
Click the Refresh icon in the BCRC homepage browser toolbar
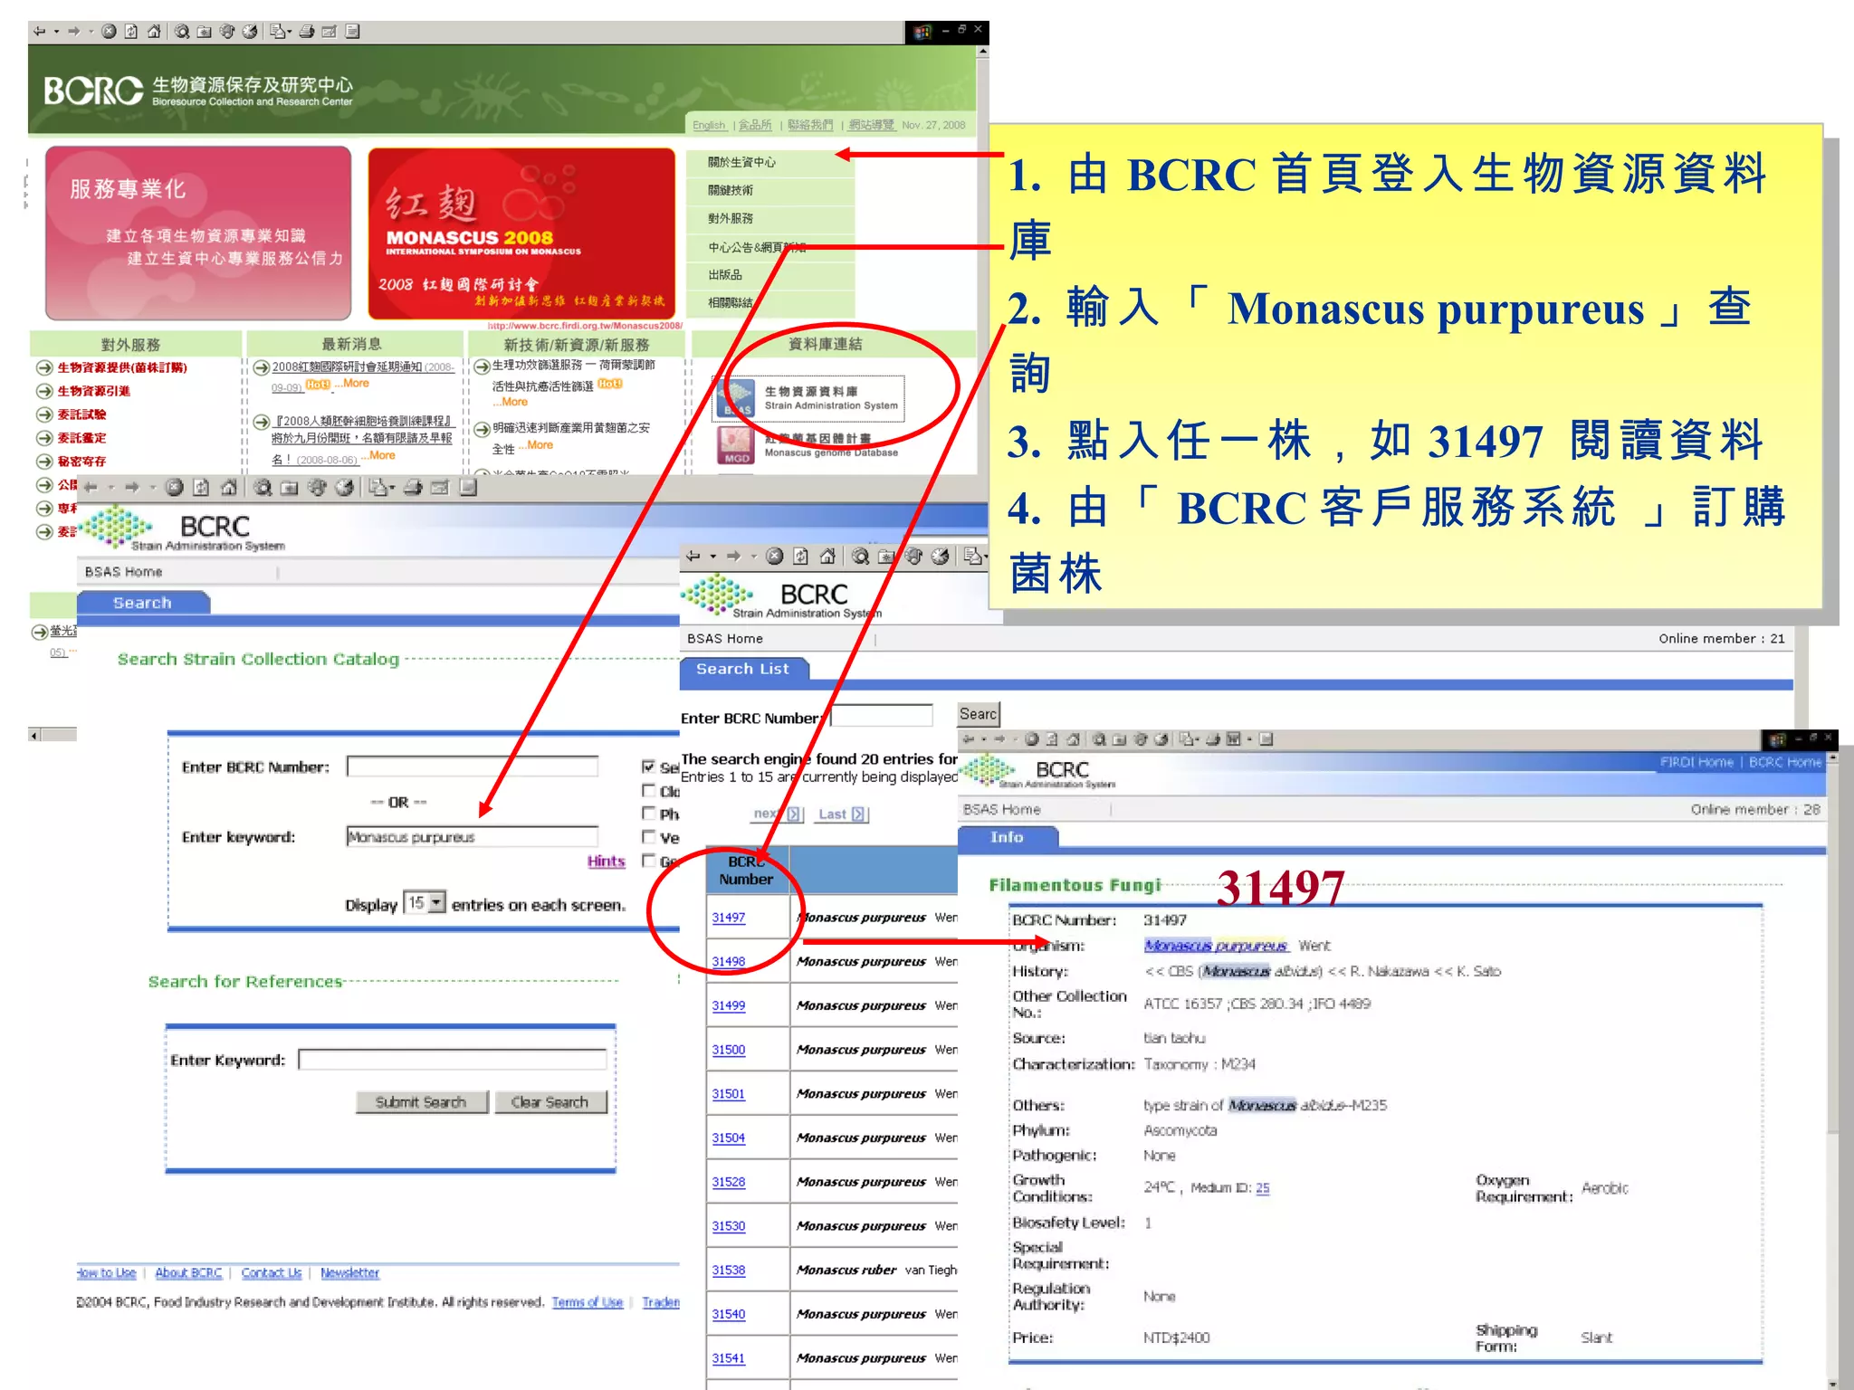131,32
